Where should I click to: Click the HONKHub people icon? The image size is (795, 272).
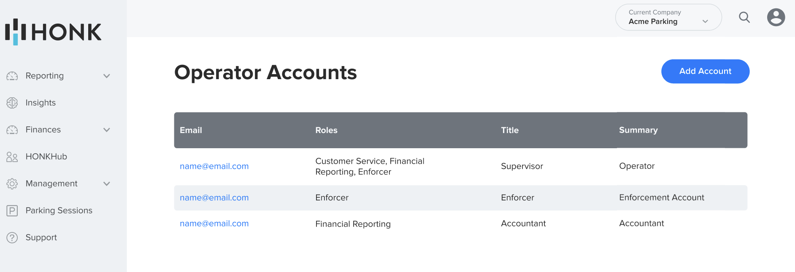pos(12,157)
